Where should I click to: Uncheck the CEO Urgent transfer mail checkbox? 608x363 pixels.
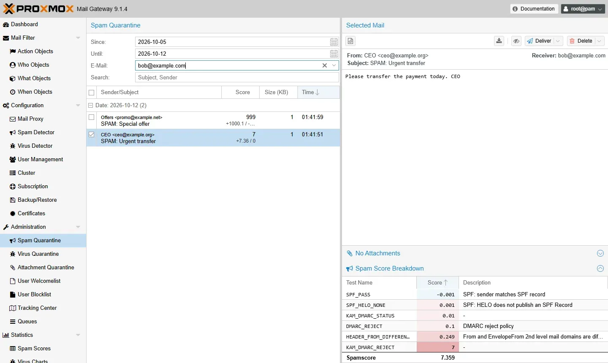pos(92,135)
